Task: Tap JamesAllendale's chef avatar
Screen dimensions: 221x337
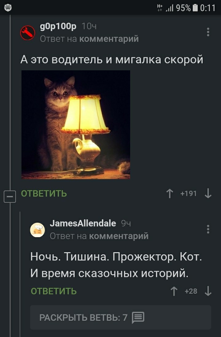Action: click(37, 230)
